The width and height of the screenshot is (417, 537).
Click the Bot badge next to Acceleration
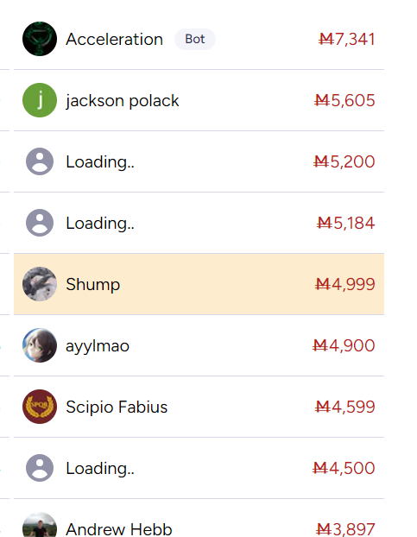195,39
